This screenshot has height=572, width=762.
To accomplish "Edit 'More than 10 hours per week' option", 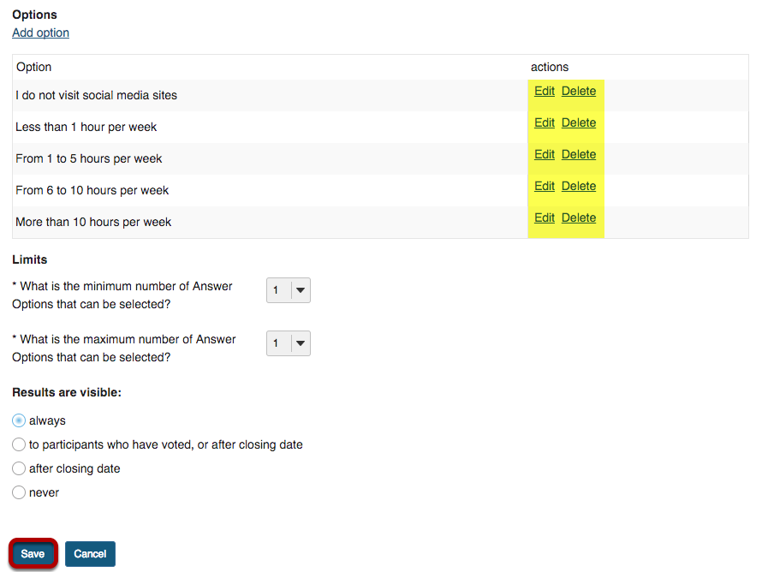I will (545, 217).
